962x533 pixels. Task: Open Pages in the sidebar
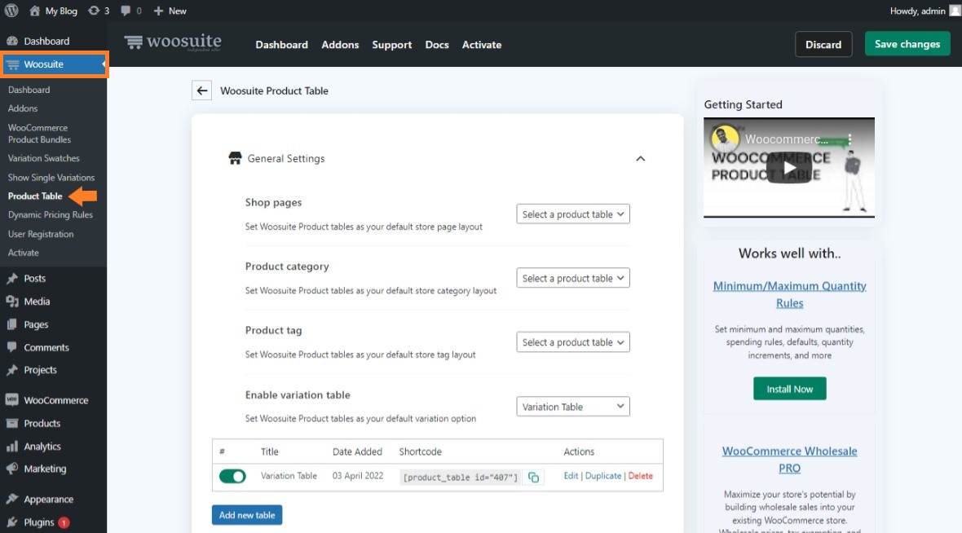coord(36,324)
